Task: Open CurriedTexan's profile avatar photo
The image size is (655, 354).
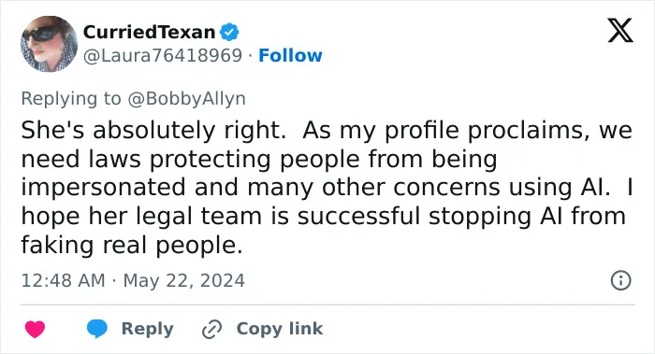Action: [49, 44]
